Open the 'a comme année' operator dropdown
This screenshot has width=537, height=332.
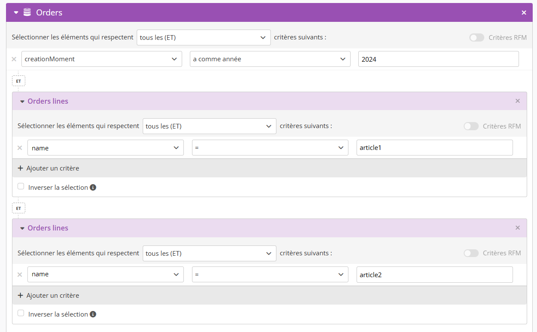[270, 59]
